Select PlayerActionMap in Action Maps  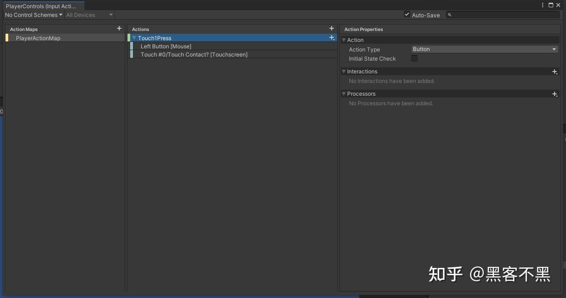click(x=65, y=38)
